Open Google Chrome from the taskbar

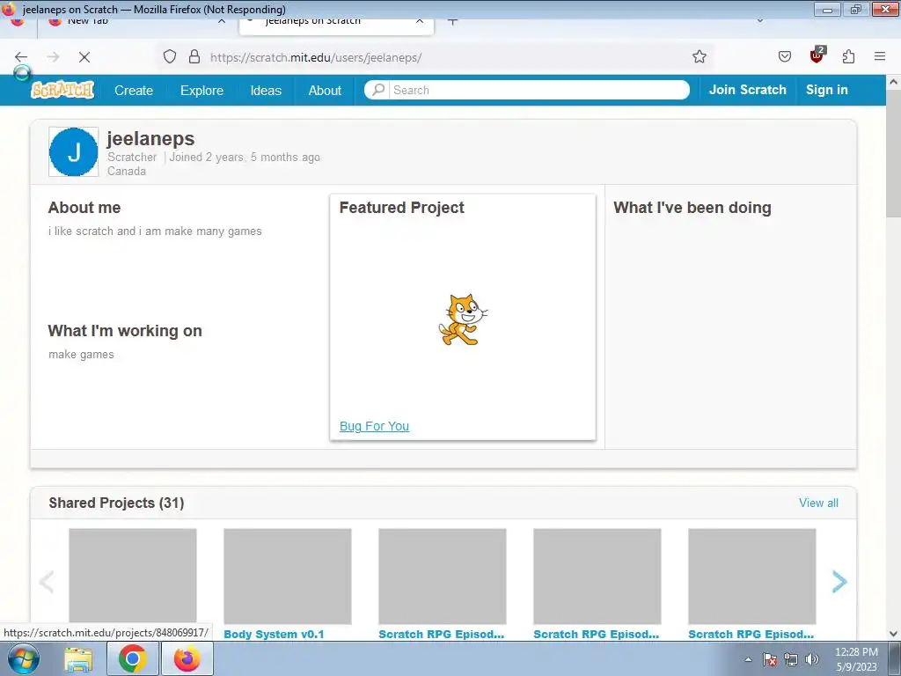pos(133,658)
